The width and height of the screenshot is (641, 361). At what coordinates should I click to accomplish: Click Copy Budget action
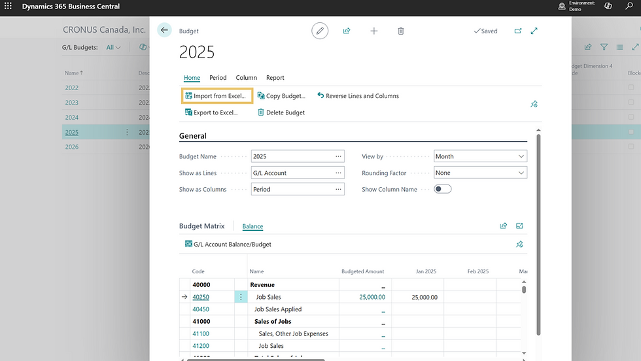tap(281, 95)
